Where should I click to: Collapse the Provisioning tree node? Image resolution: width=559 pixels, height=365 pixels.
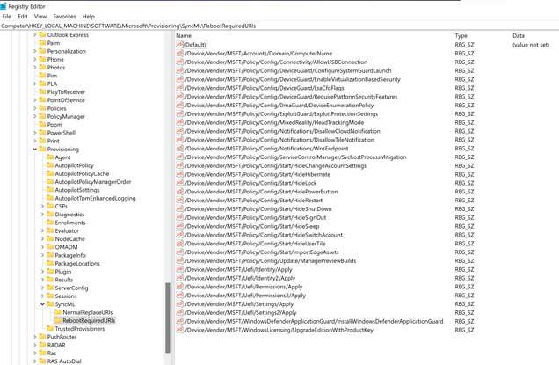click(34, 150)
